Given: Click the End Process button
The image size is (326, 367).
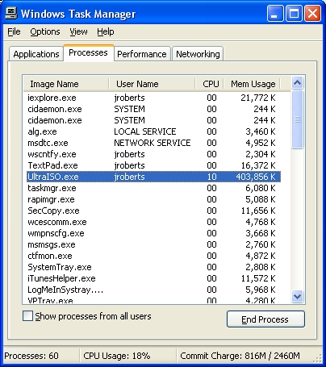Looking at the screenshot, I should (x=265, y=319).
